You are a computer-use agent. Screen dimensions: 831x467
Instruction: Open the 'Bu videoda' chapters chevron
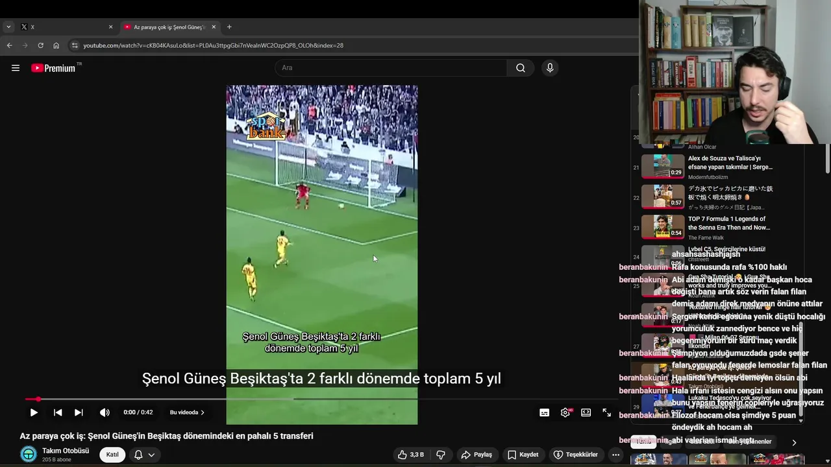(187, 413)
